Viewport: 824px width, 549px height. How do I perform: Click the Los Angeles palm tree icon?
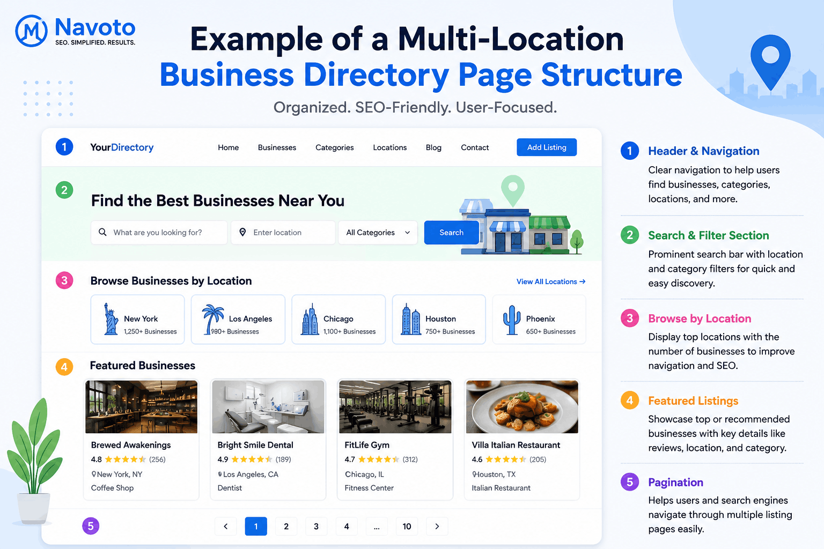click(212, 319)
